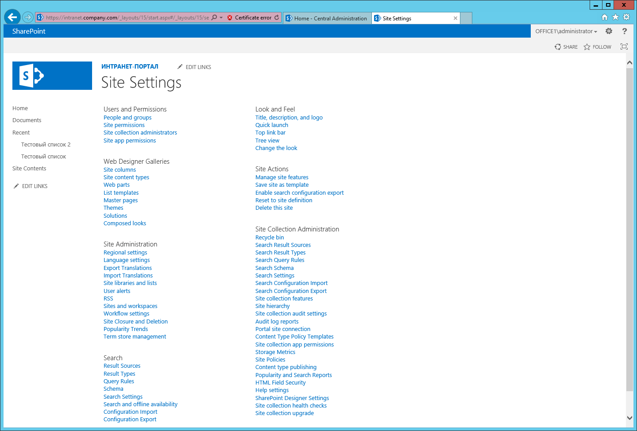637x431 pixels.
Task: Go to the browser Home icon
Action: (x=605, y=17)
